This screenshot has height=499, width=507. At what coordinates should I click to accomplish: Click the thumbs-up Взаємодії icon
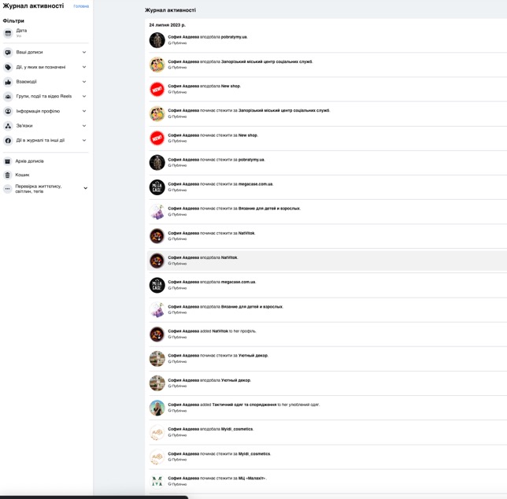(8, 82)
